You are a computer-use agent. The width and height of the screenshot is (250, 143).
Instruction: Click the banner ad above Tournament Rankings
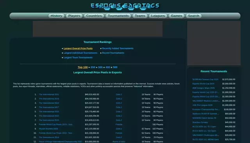click(x=98, y=29)
